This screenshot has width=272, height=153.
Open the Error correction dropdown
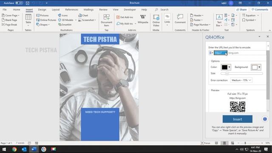coord(241,80)
